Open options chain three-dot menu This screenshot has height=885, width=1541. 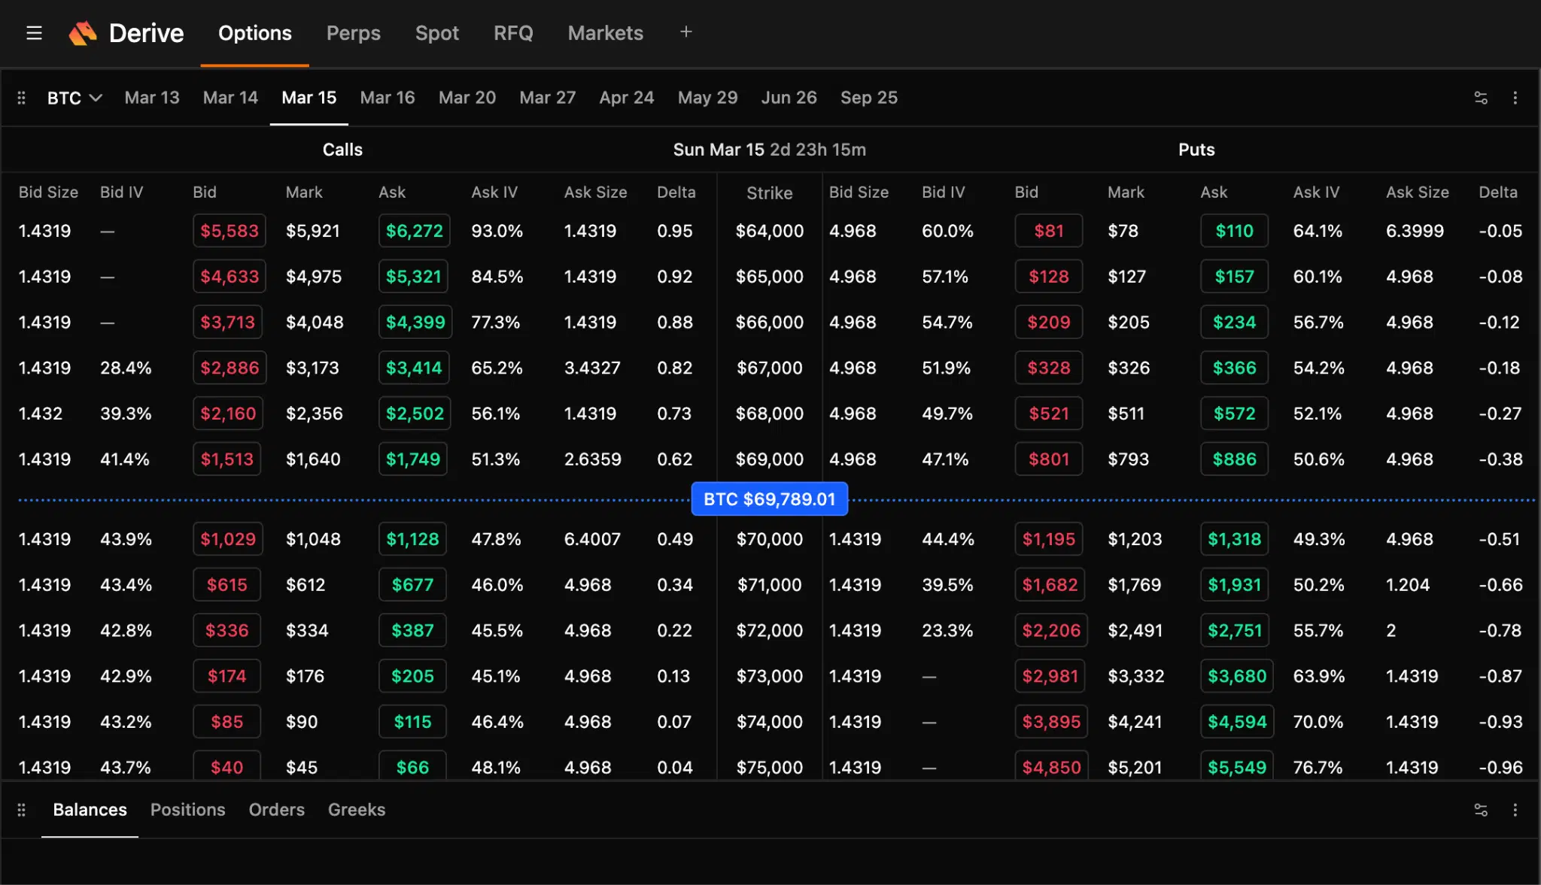(x=1515, y=98)
